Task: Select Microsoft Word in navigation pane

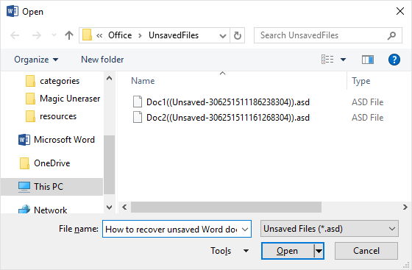Action: coord(57,140)
